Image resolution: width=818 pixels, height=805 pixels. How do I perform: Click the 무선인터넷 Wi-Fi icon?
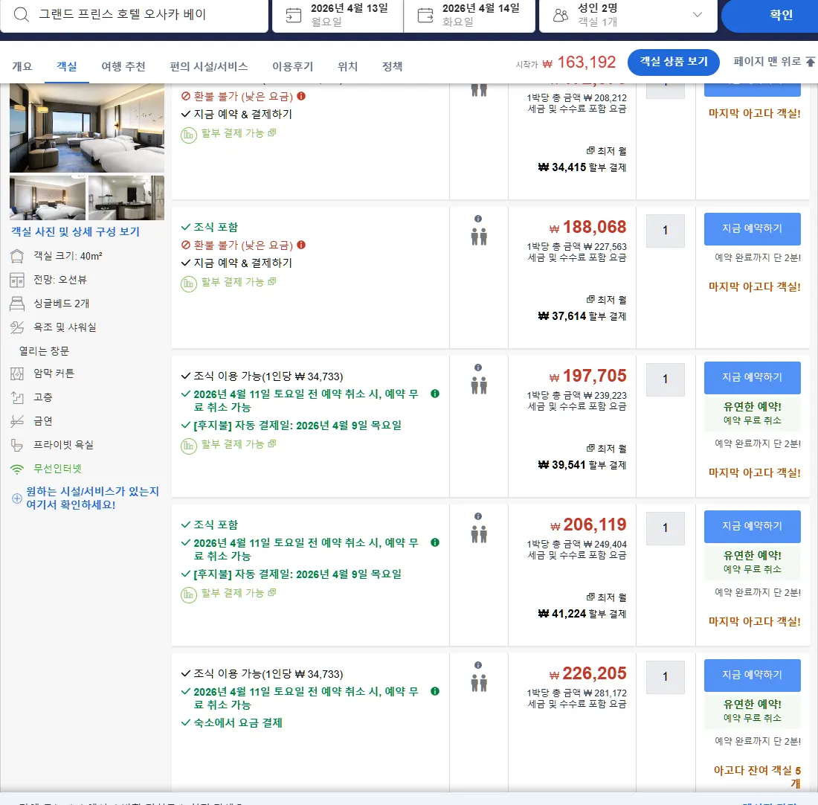point(17,469)
